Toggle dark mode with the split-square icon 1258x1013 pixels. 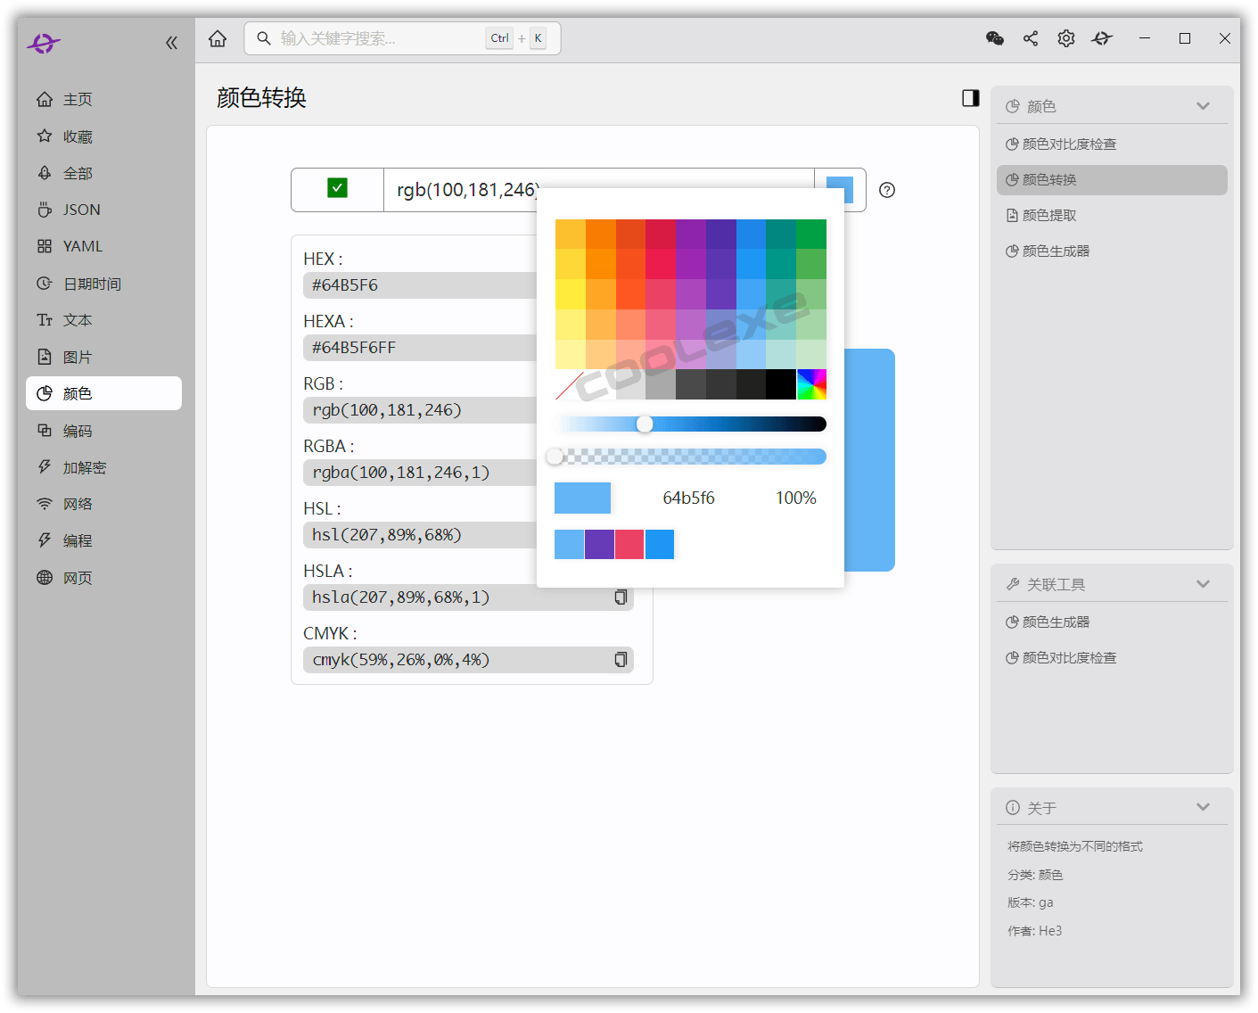[x=970, y=98]
